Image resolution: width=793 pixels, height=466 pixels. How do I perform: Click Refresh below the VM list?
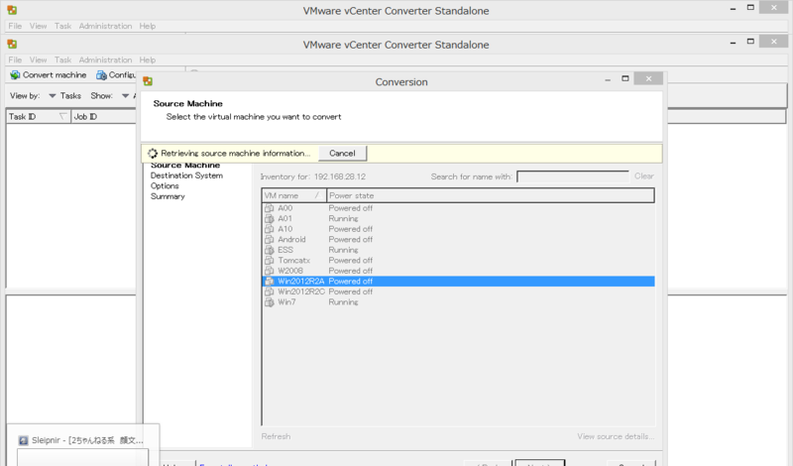click(x=276, y=436)
